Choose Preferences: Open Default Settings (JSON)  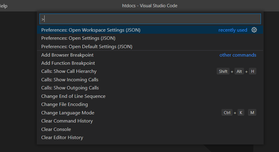(150, 47)
